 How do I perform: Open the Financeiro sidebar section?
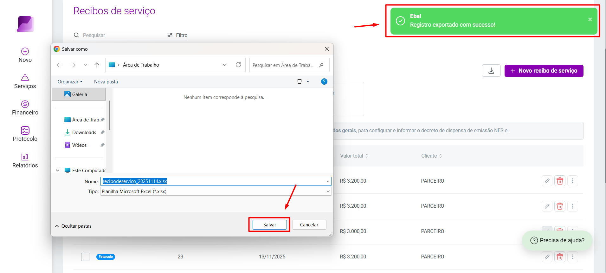(25, 108)
